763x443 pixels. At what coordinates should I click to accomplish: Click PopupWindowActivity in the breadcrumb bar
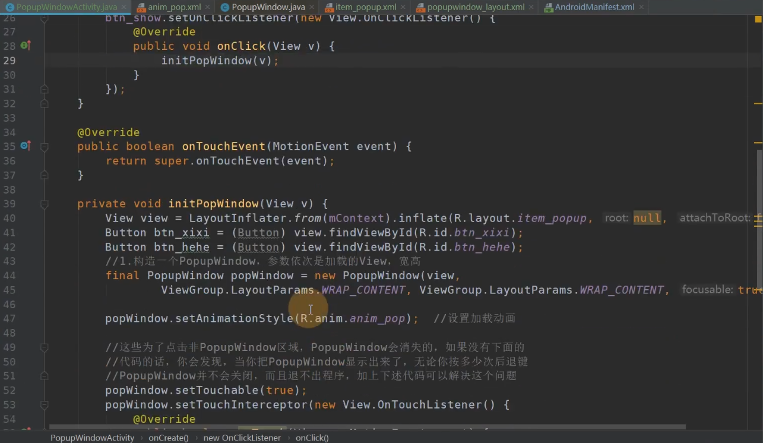92,438
